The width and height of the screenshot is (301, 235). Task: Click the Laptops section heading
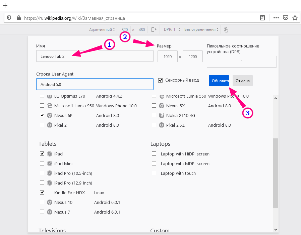(160, 144)
